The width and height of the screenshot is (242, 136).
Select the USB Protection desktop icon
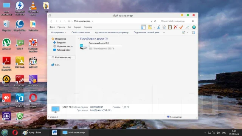click(x=20, y=119)
